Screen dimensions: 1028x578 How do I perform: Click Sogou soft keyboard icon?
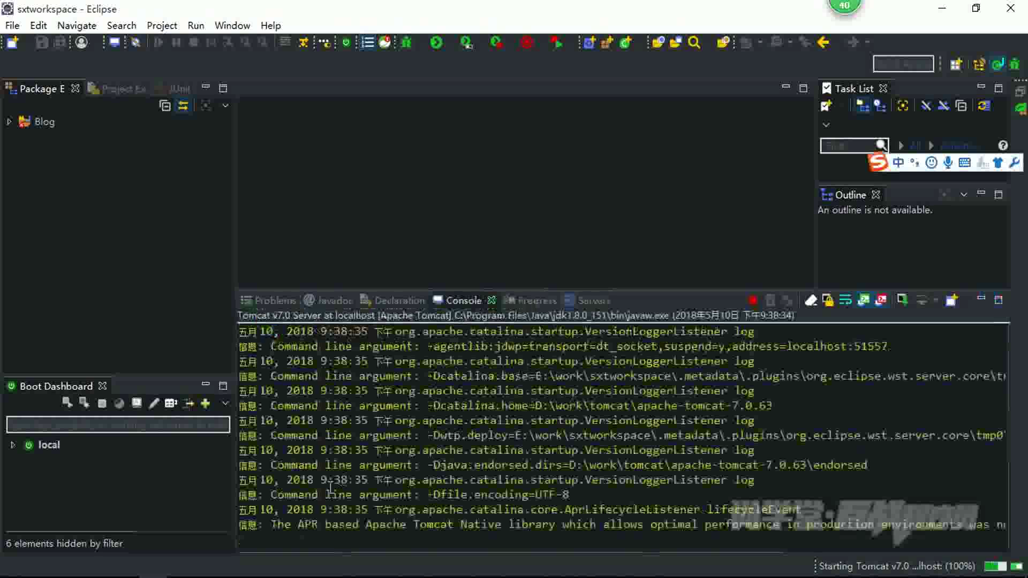pos(965,163)
